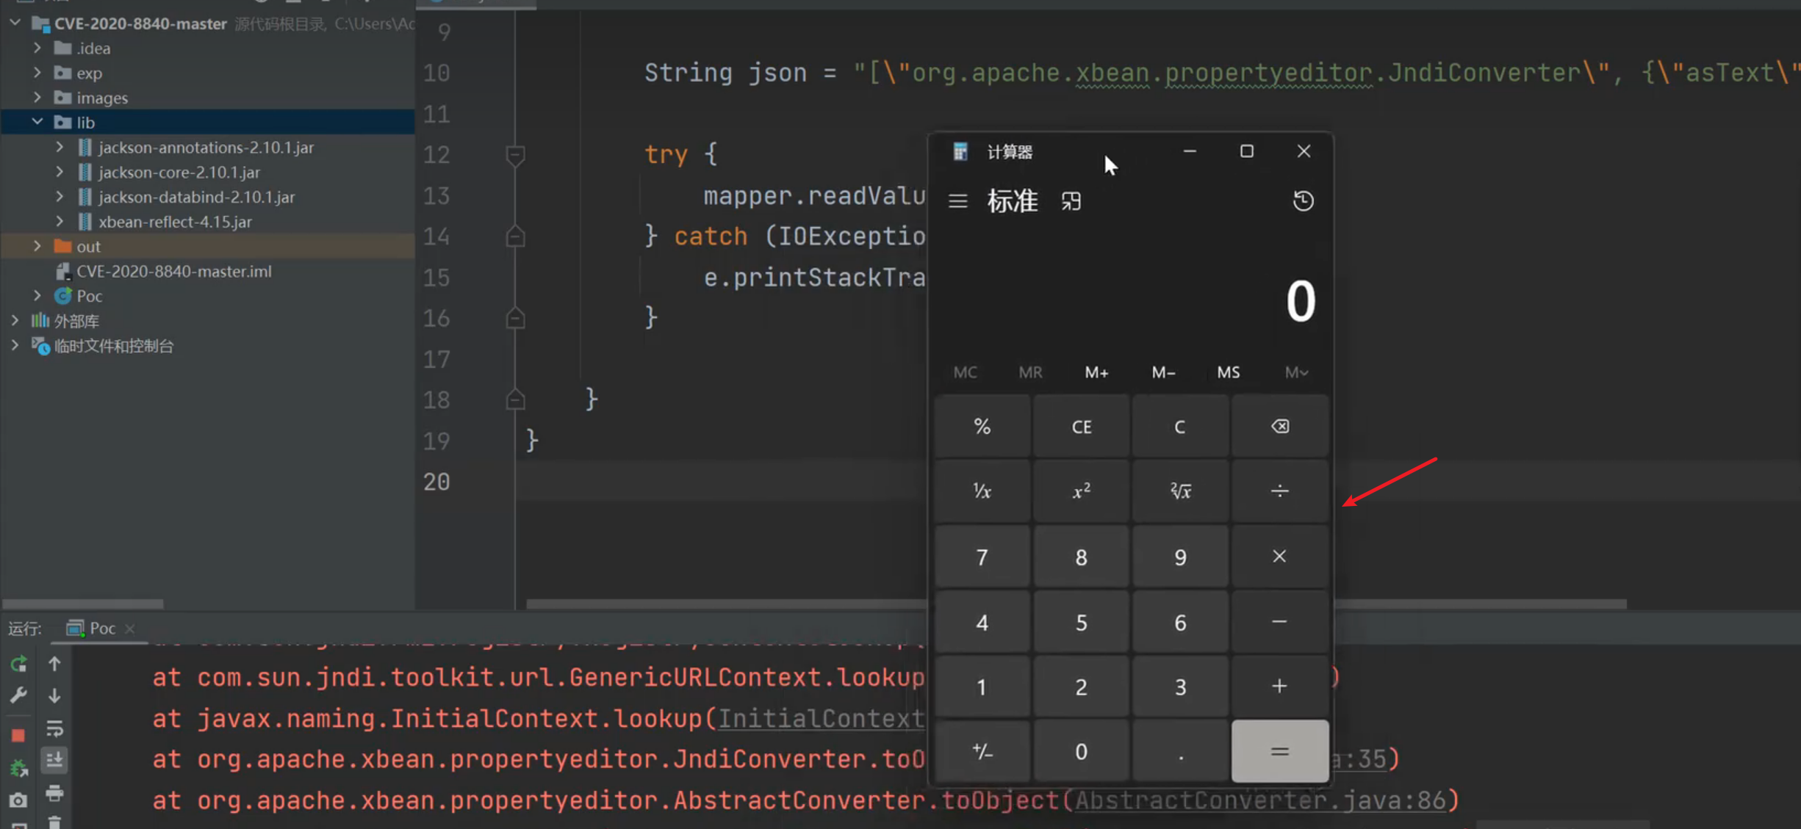The image size is (1801, 829).
Task: Open CVE-2020-8840-master.iml file
Action: [173, 271]
